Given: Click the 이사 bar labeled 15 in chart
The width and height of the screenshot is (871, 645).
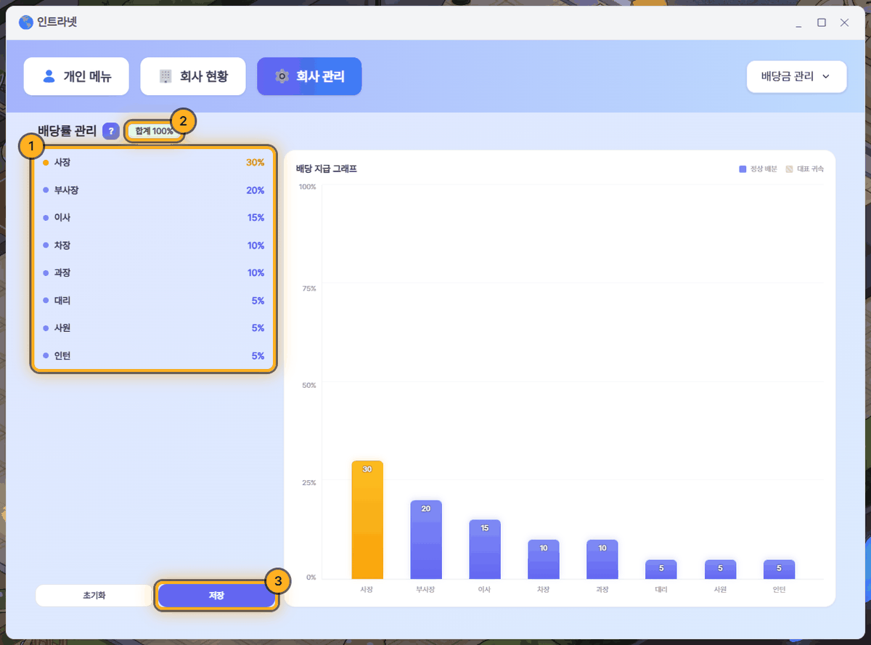Looking at the screenshot, I should coord(485,550).
